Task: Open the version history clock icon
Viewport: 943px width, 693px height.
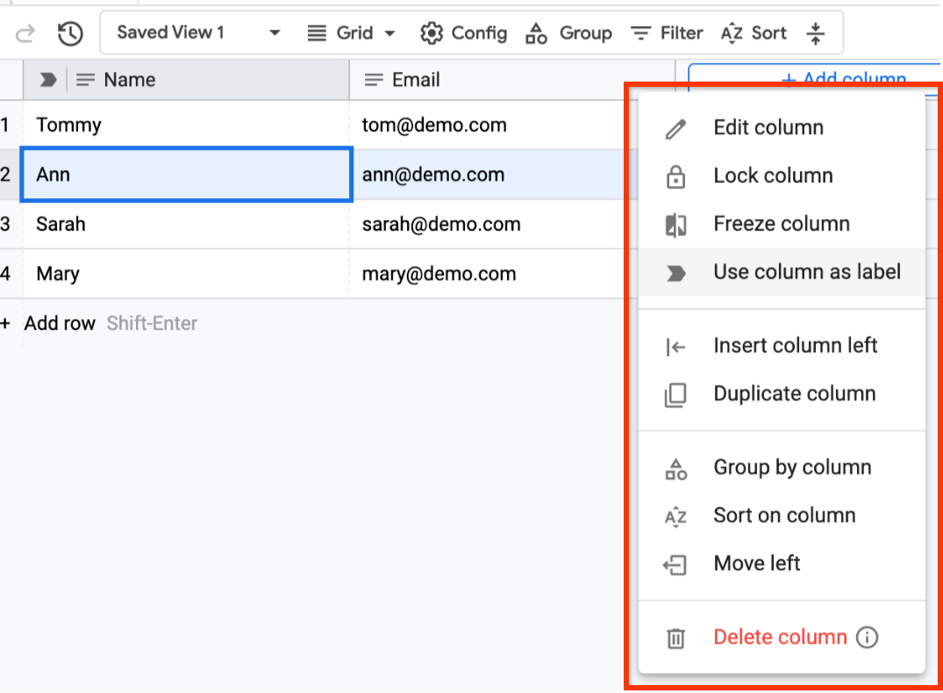Action: point(69,32)
